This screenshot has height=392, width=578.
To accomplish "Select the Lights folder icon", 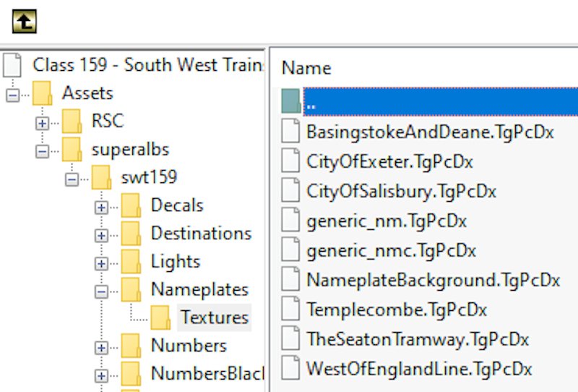I will [x=131, y=261].
